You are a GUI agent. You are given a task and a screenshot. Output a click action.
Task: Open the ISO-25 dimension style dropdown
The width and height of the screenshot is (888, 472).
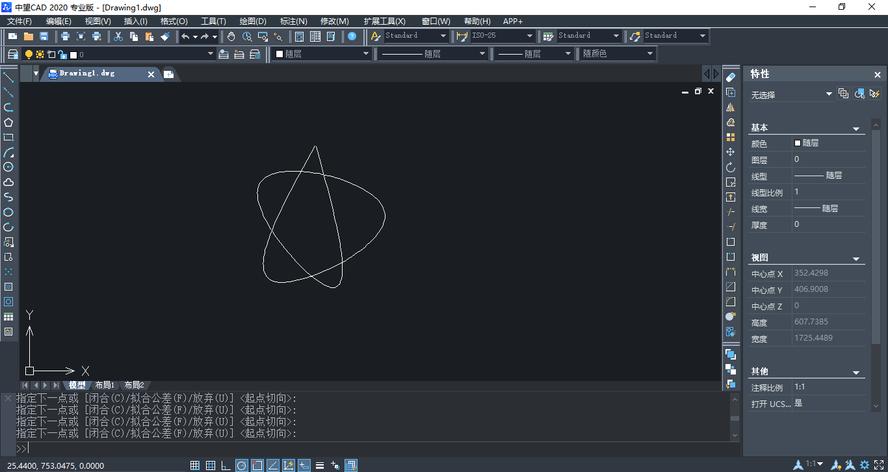(529, 36)
